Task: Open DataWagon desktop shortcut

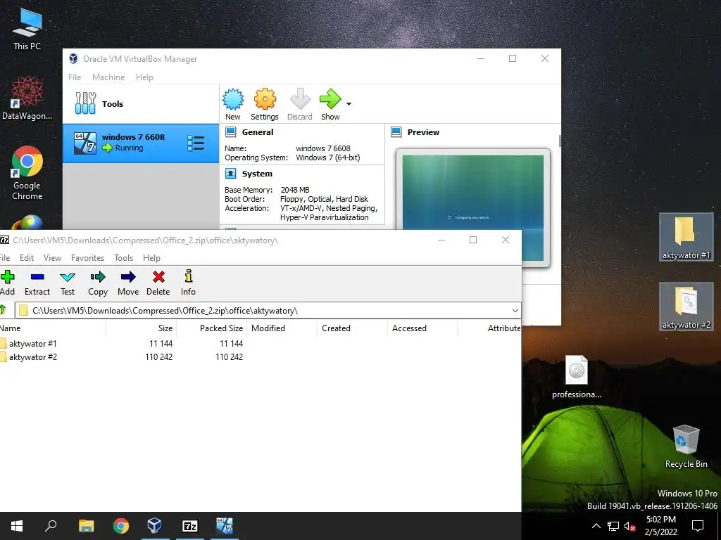Action: coord(27,98)
